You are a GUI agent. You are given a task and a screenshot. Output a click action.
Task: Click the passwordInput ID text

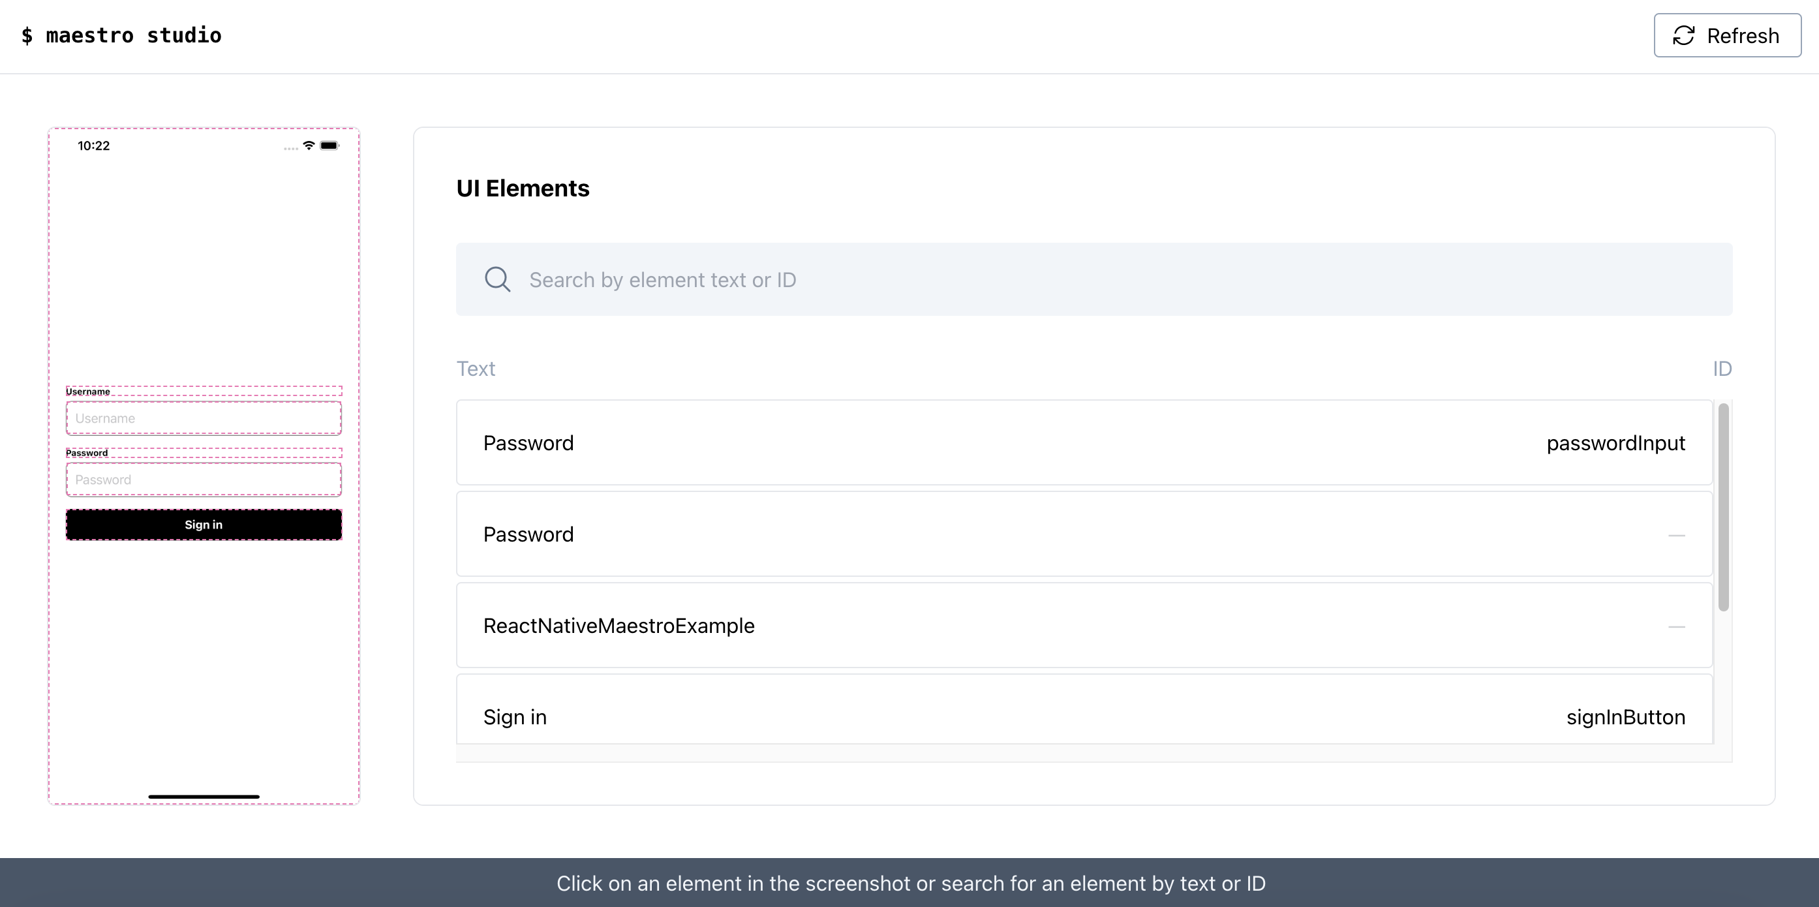coord(1615,443)
